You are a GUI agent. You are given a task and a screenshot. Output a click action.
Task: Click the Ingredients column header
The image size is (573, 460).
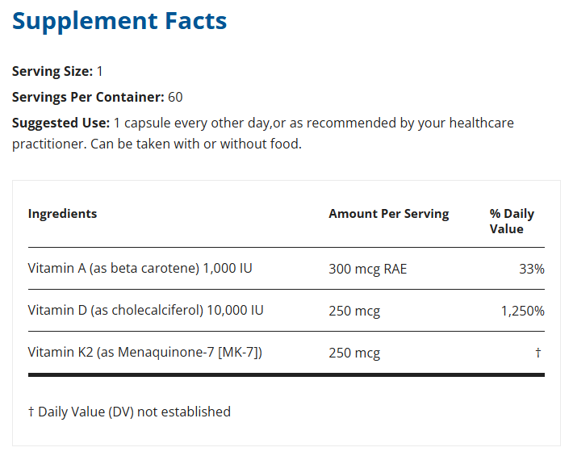coord(62,214)
